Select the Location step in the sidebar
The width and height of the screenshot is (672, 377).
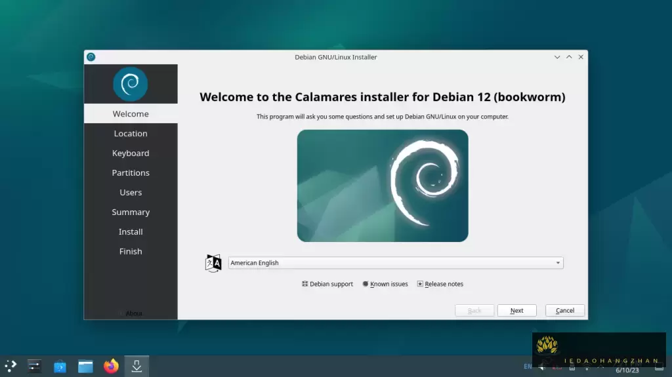point(131,133)
